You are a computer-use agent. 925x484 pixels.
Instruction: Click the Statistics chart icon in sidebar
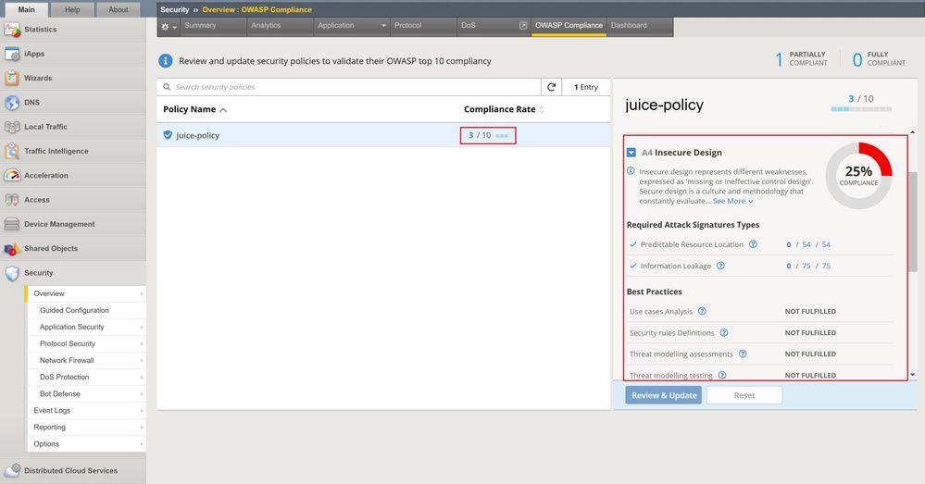tap(12, 30)
